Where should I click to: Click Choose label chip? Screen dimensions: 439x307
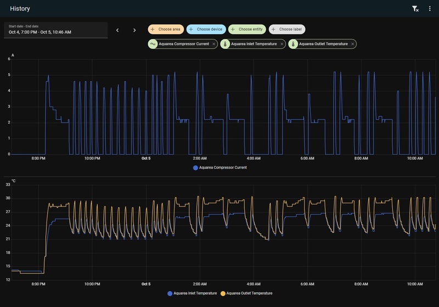tap(287, 29)
